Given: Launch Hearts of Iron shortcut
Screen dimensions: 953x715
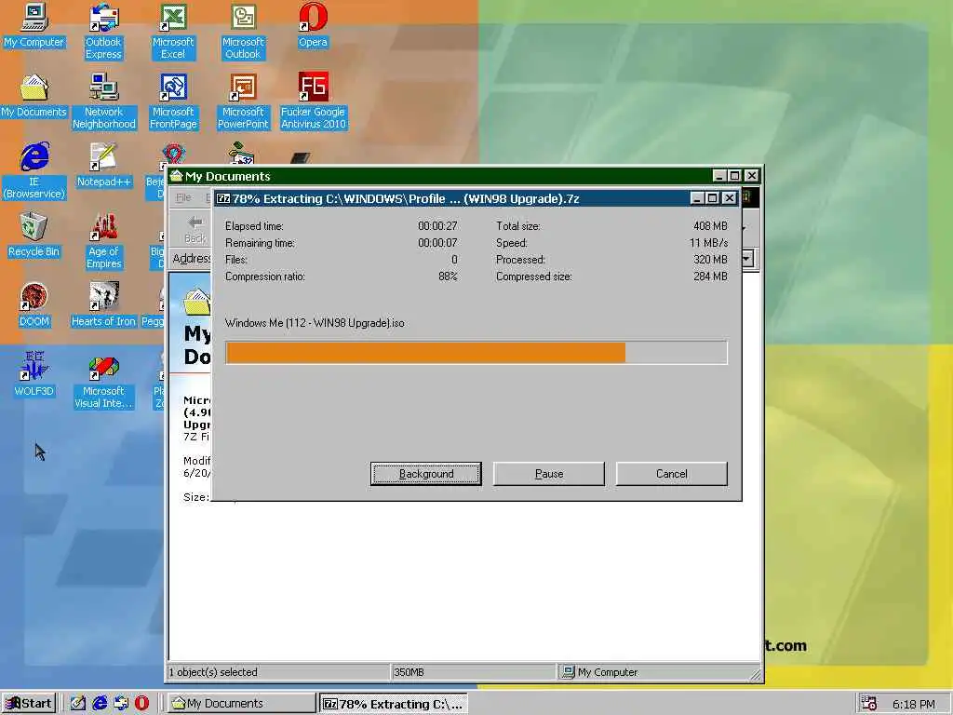Looking at the screenshot, I should pyautogui.click(x=103, y=304).
